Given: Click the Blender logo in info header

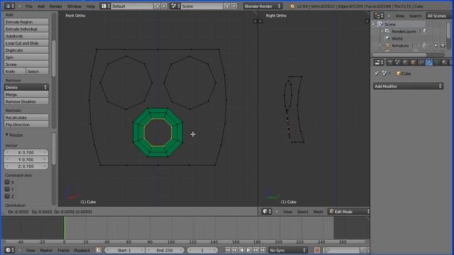Looking at the screenshot, I should point(292,6).
